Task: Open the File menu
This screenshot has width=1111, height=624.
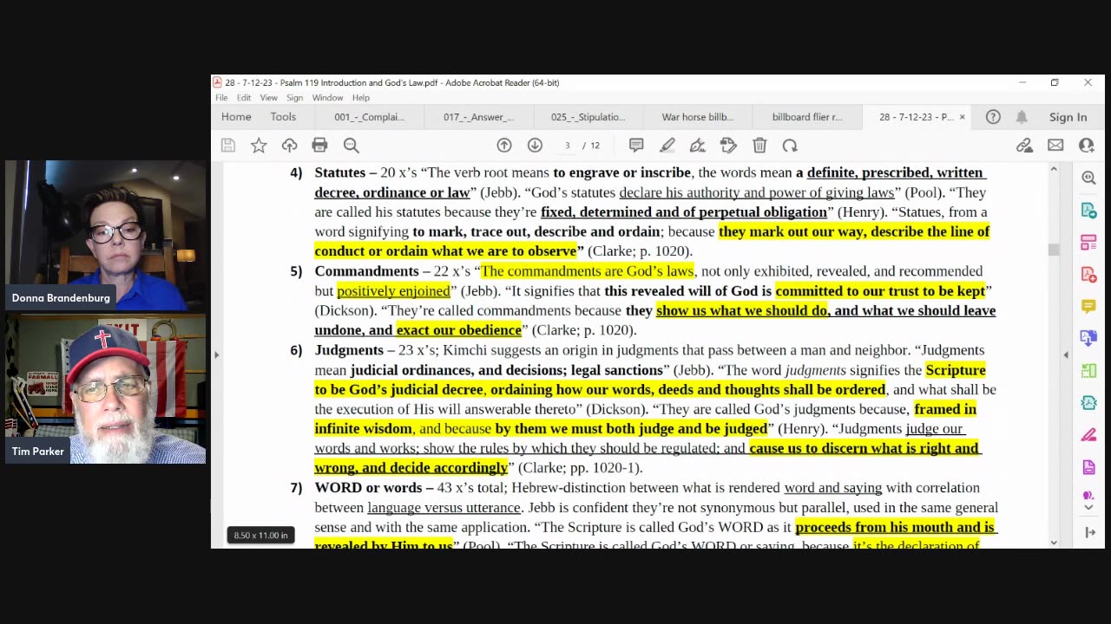Action: click(x=221, y=98)
